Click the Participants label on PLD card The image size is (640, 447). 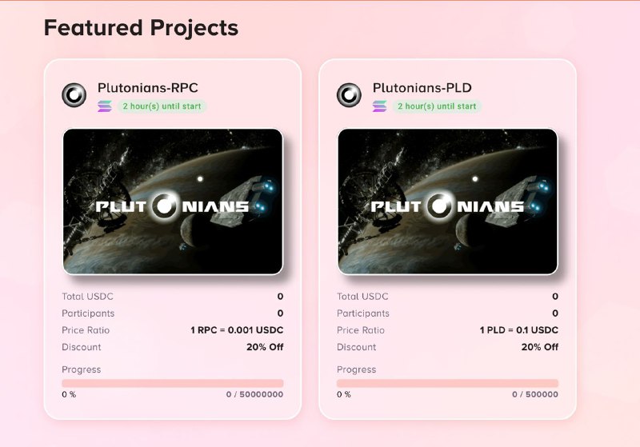[363, 313]
